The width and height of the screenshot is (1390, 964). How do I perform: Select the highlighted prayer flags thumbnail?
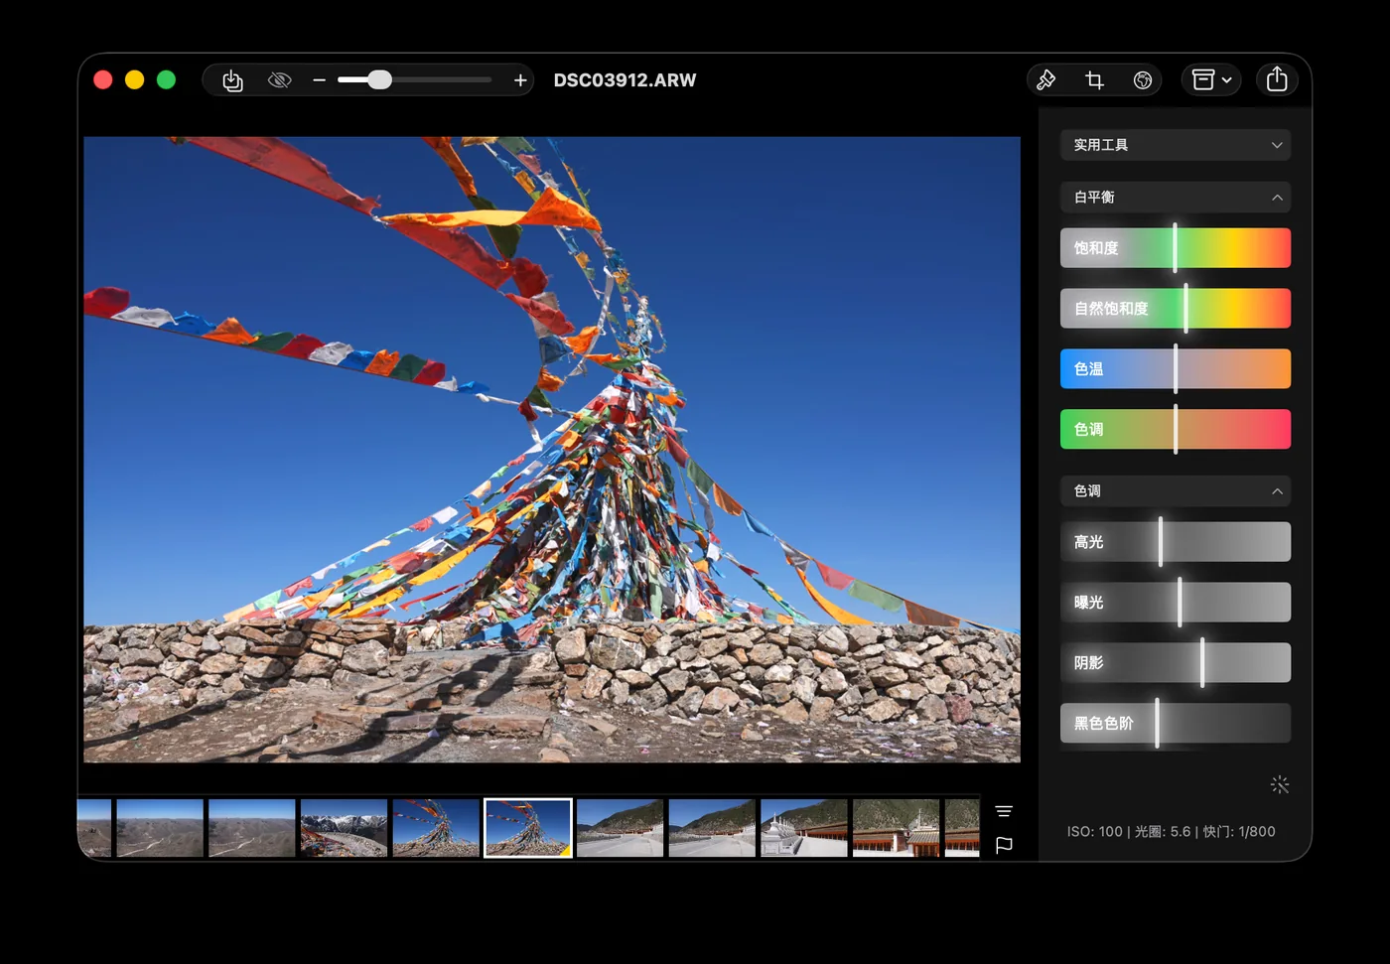tap(528, 828)
